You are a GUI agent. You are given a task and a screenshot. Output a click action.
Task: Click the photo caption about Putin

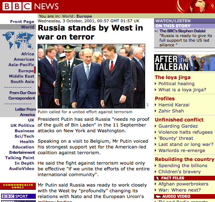[85, 112]
